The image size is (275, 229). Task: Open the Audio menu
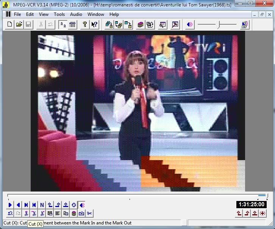[76, 14]
